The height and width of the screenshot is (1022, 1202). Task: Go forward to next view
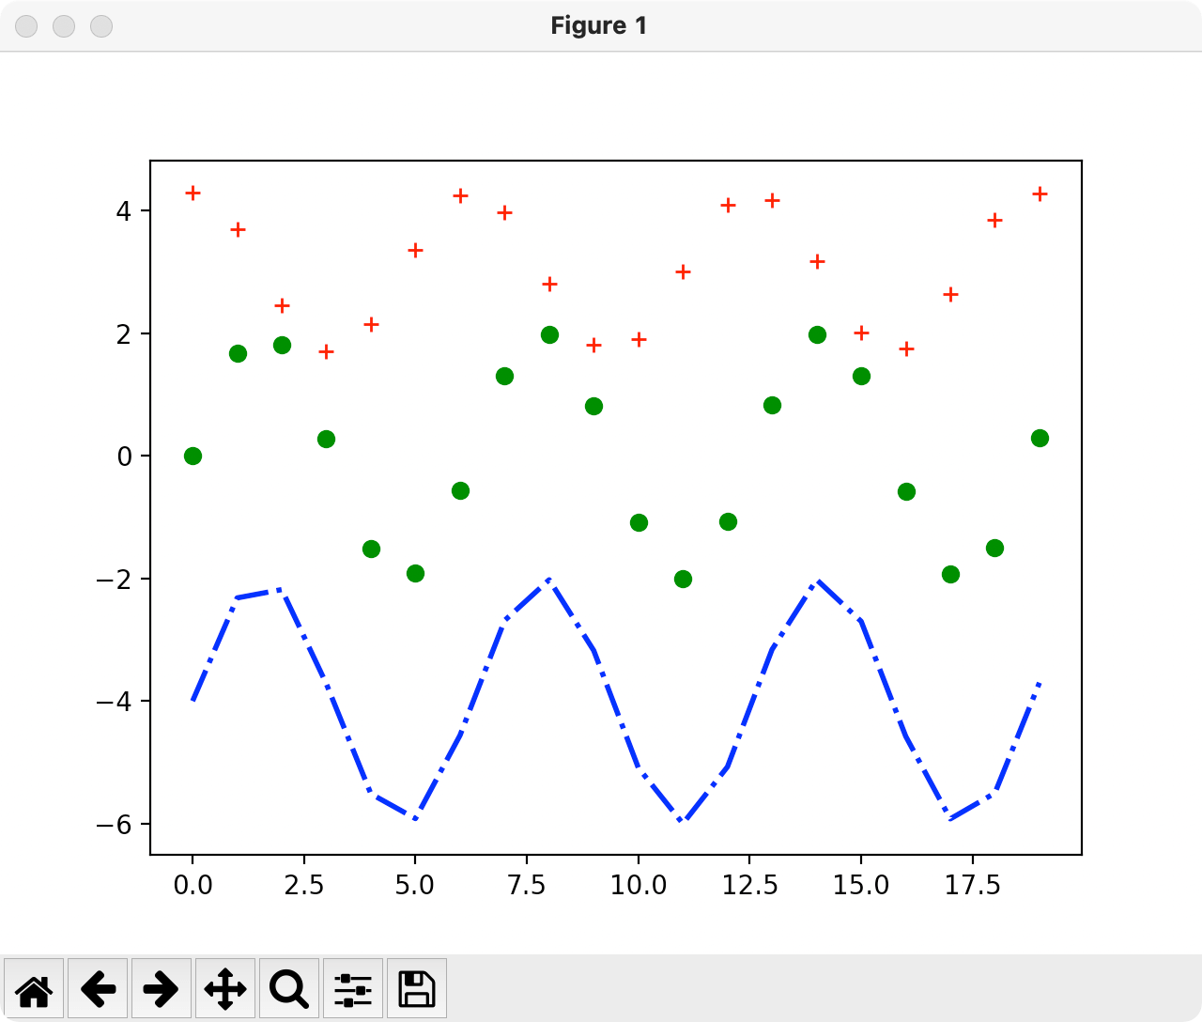pos(162,988)
